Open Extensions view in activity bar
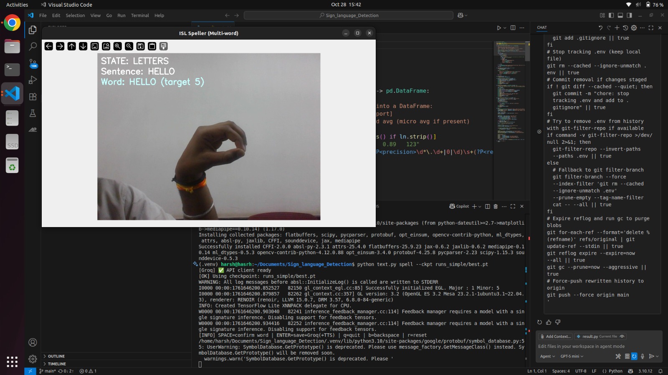This screenshot has height=375, width=668. [x=33, y=97]
